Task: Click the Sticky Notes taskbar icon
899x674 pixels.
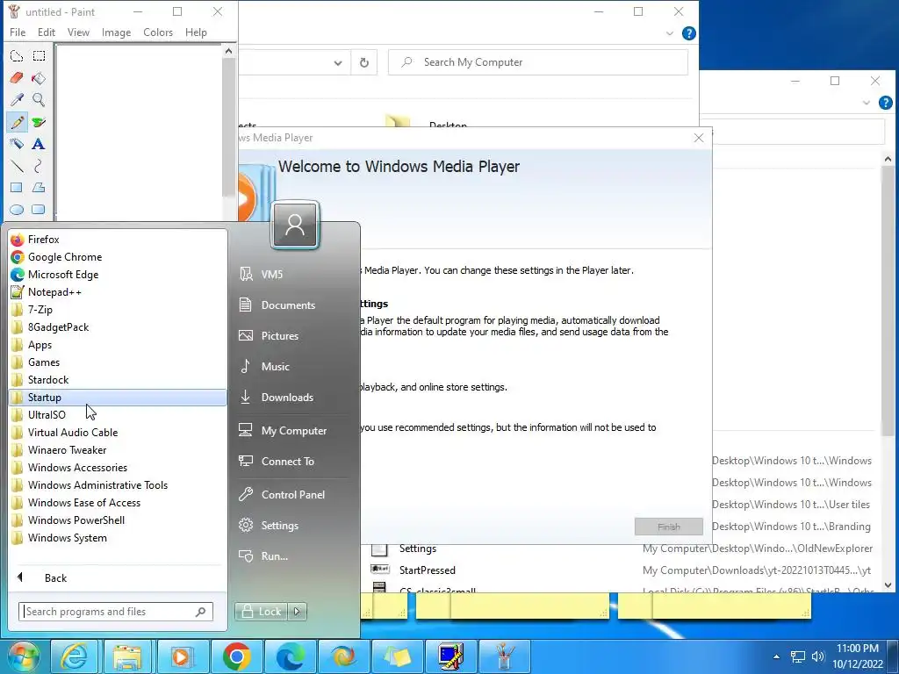Action: point(398,656)
